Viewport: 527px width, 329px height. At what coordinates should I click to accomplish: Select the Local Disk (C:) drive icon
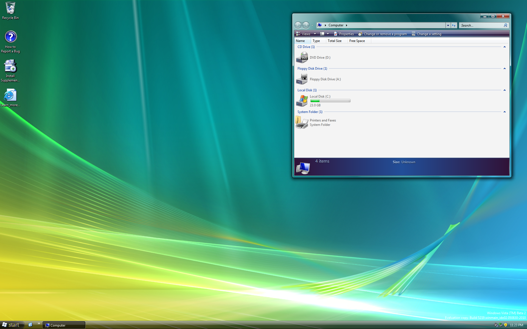(302, 101)
